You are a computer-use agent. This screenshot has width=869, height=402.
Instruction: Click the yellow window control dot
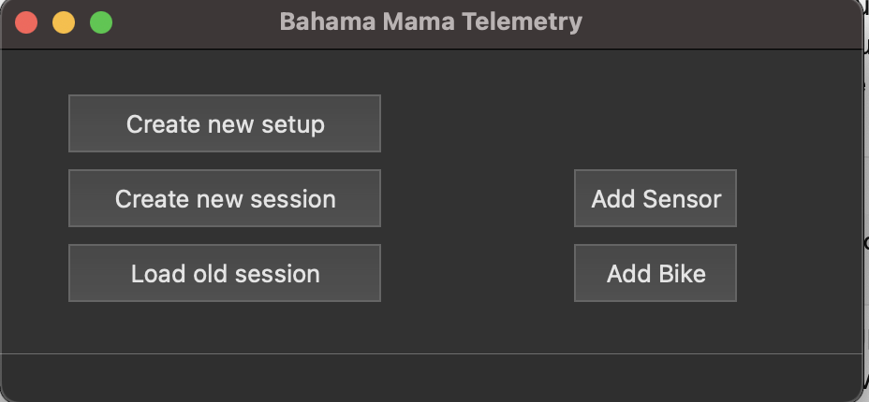click(64, 22)
